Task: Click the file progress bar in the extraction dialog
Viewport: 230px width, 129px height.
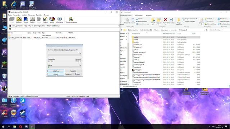Action: click(64, 55)
